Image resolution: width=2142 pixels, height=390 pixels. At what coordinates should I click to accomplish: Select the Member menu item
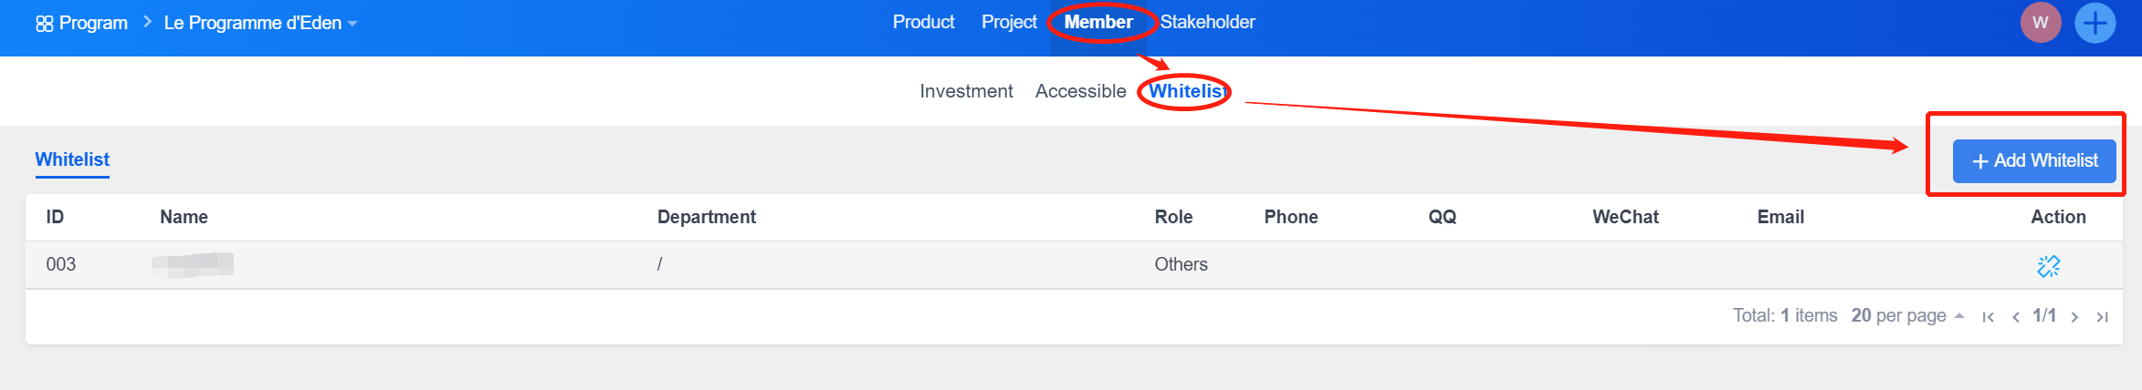point(1098,22)
